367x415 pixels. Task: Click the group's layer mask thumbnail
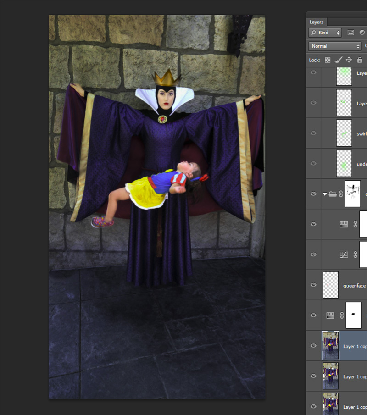point(353,194)
